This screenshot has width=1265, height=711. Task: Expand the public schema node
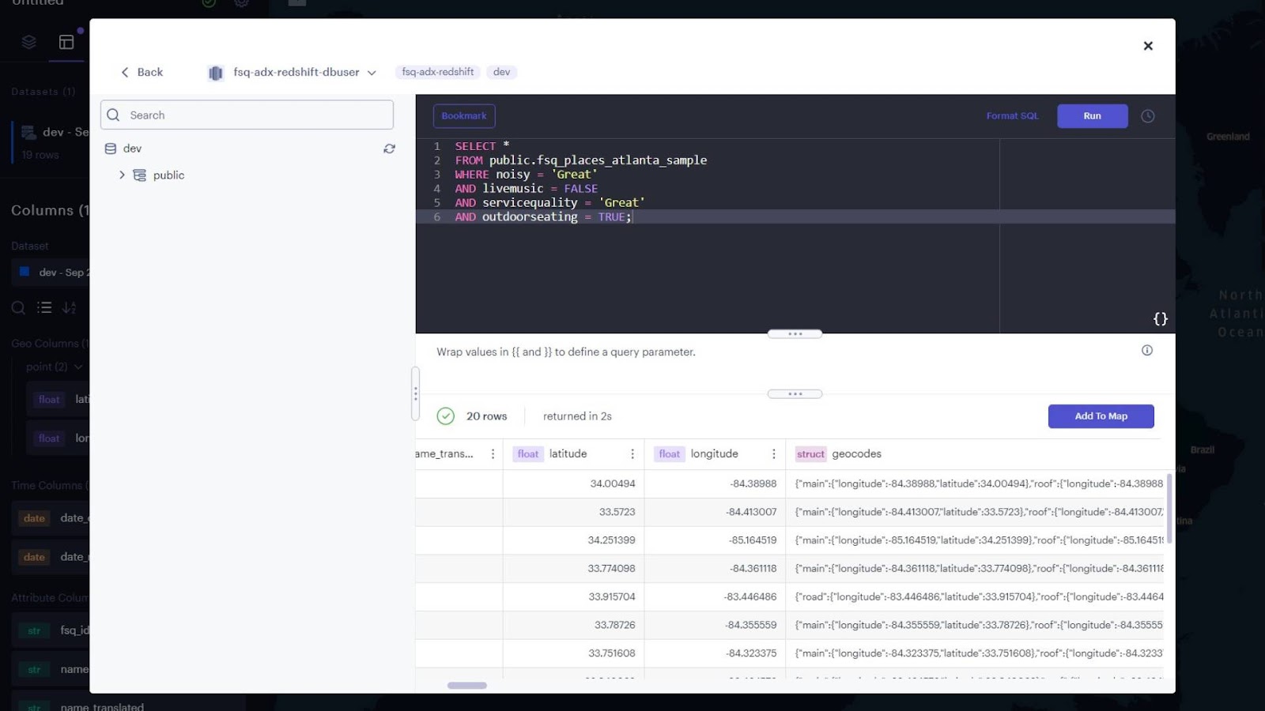[122, 175]
